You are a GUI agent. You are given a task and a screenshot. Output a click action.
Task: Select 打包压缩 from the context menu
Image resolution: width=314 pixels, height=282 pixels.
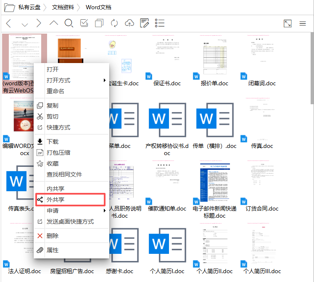coord(58,153)
